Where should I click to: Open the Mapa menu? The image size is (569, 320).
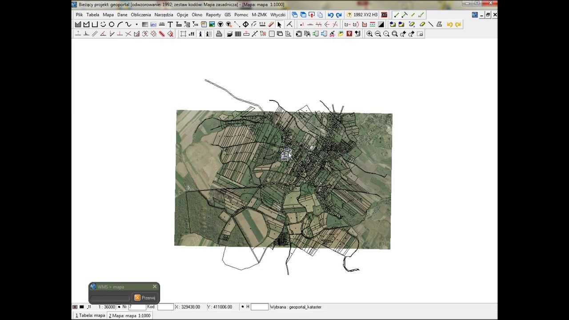point(108,15)
